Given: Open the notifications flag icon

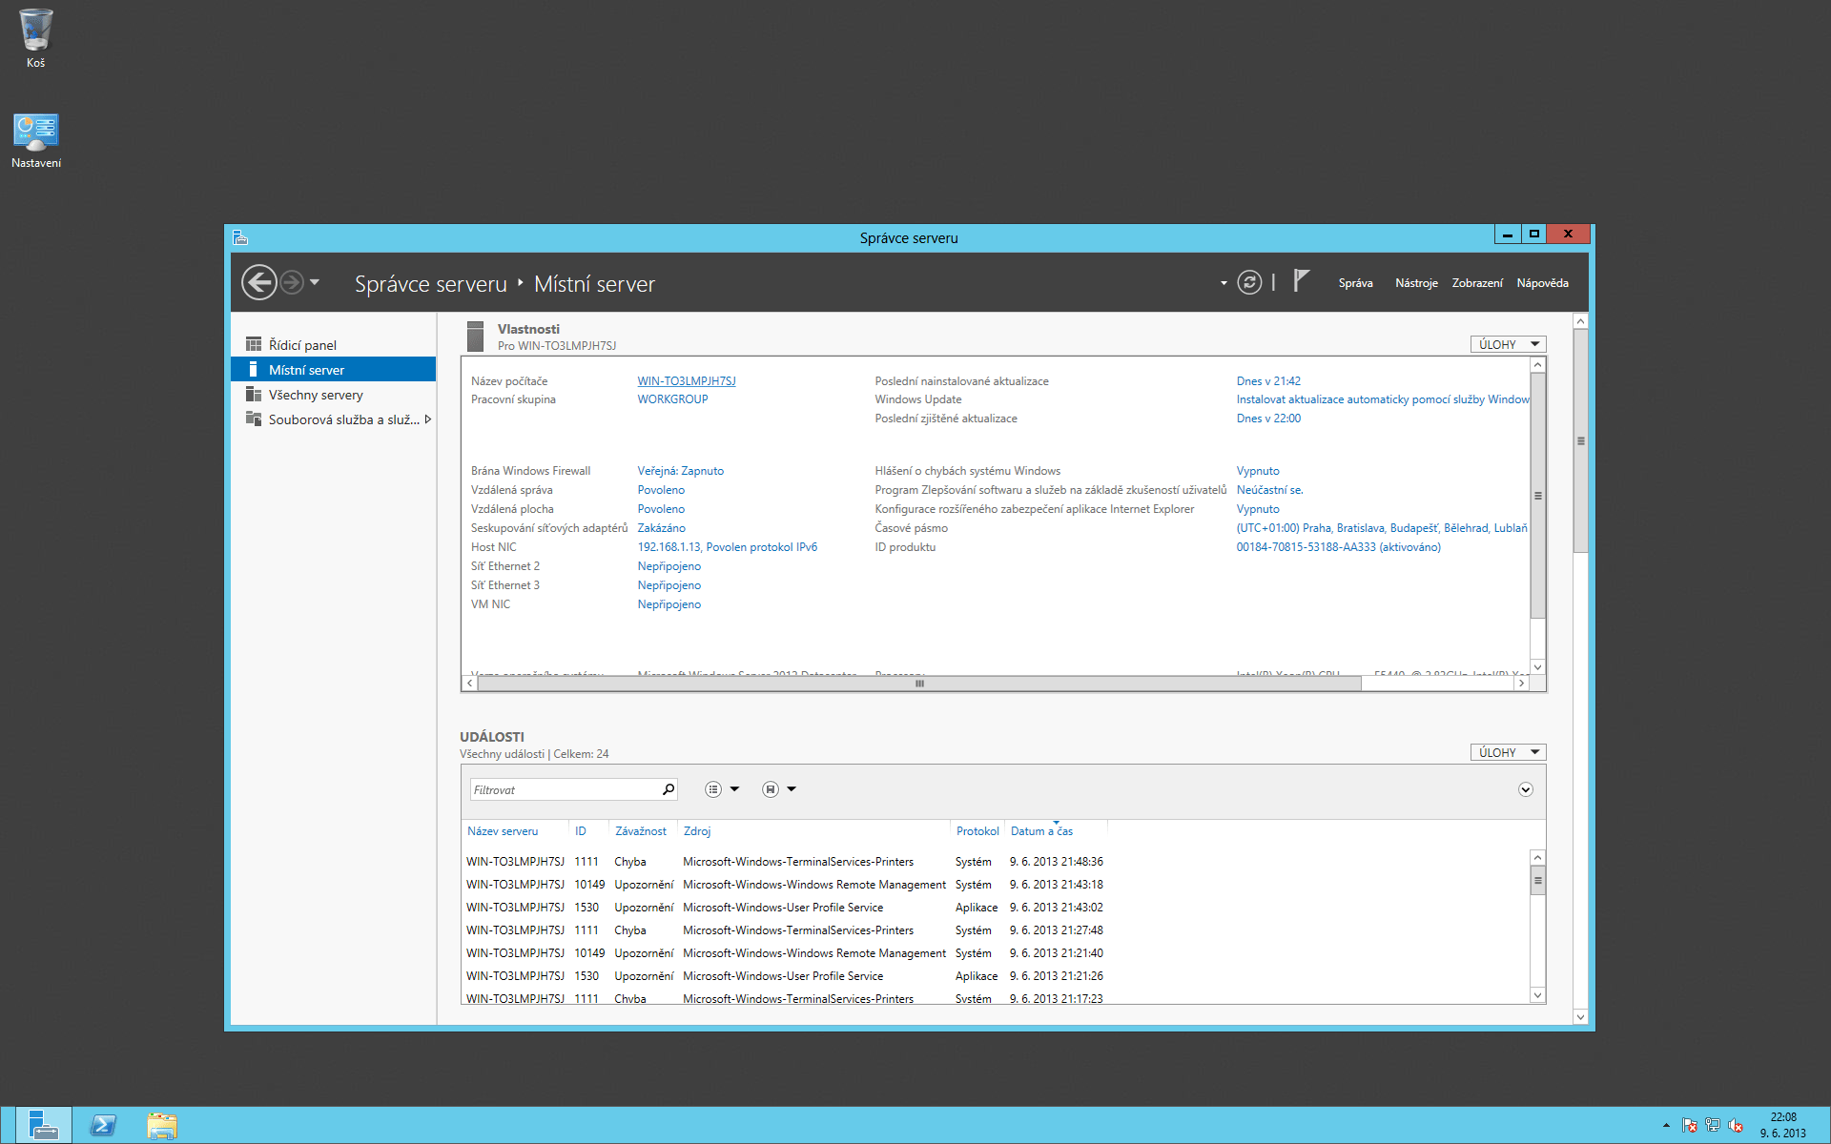Looking at the screenshot, I should [1301, 281].
